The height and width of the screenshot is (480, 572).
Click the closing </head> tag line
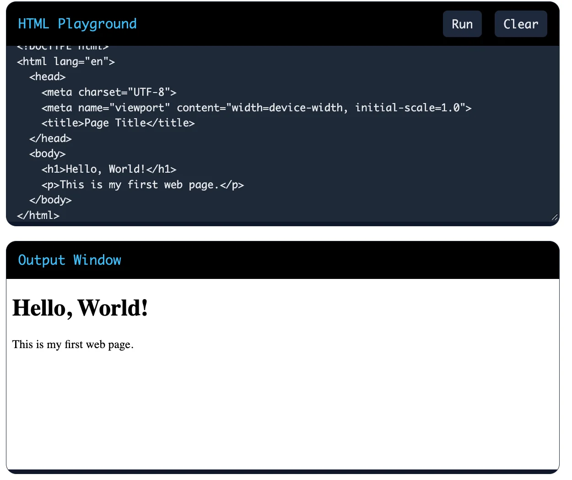pyautogui.click(x=50, y=138)
